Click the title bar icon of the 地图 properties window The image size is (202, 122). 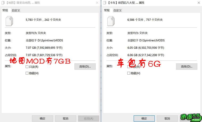3,3
